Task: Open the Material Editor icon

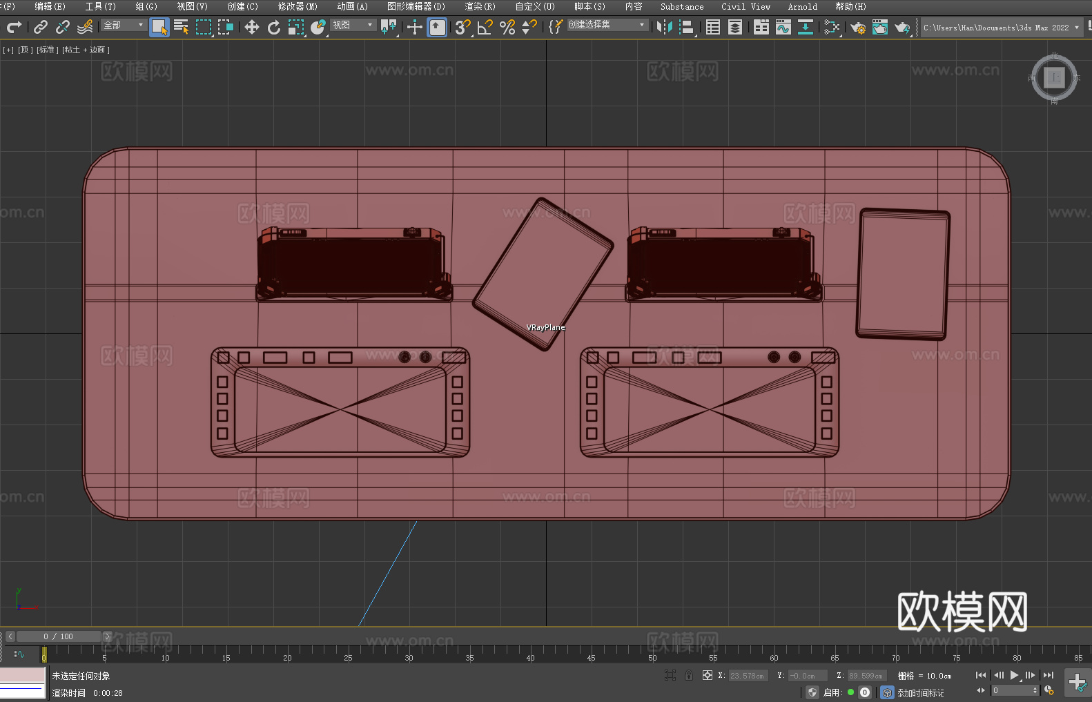Action: tap(832, 27)
